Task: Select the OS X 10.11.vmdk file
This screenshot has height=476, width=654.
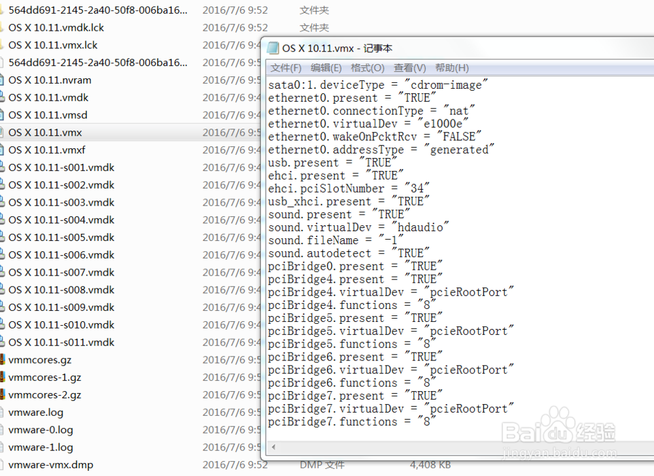Action: pos(48,97)
